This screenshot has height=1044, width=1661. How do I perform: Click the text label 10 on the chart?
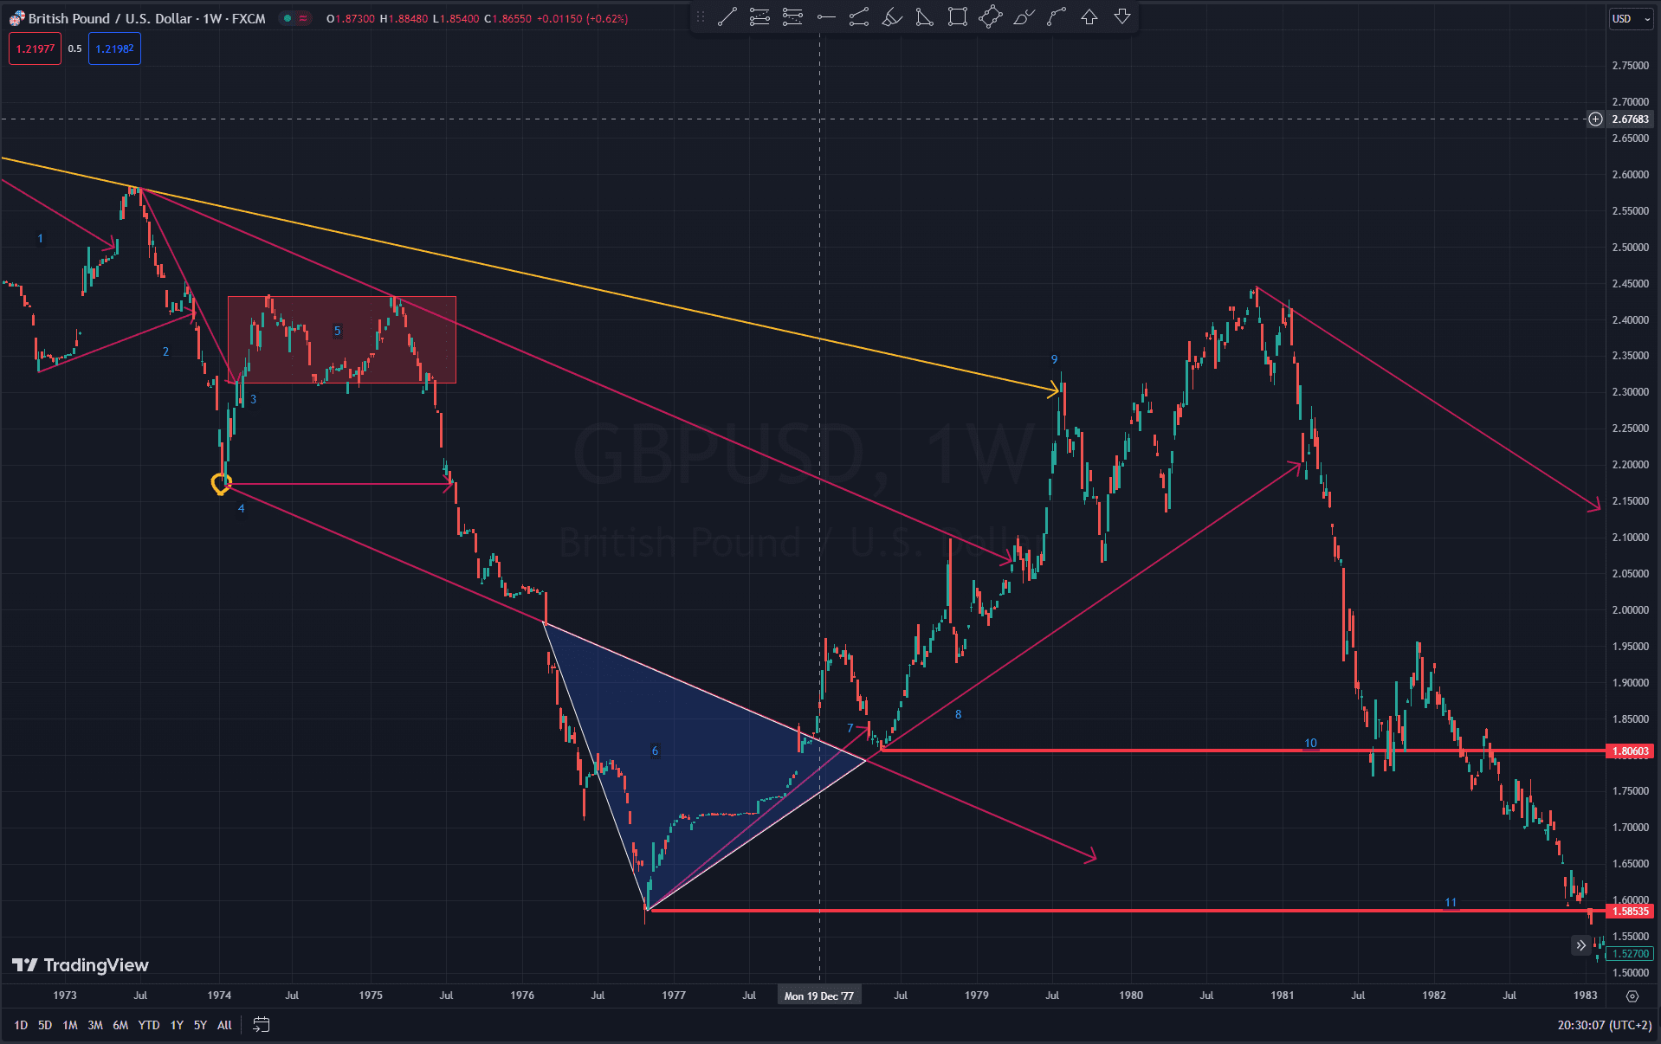tap(1310, 743)
